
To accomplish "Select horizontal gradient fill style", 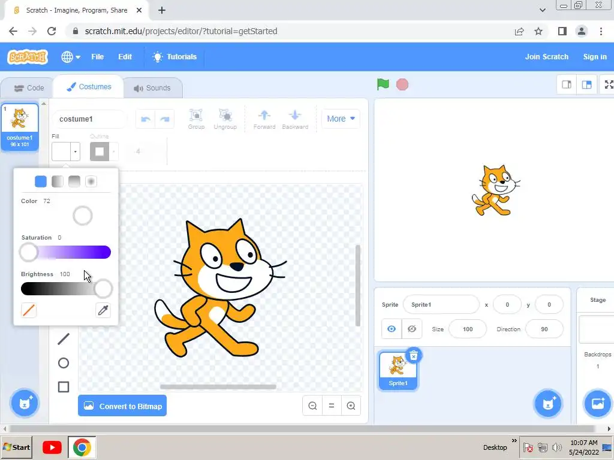I will 58,181.
